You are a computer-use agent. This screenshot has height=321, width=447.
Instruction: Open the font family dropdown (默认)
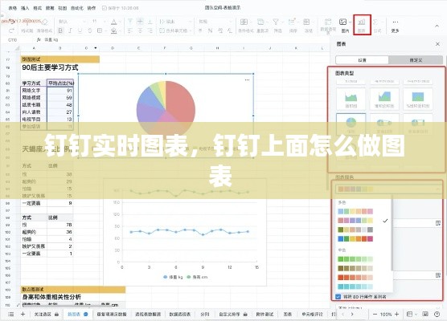72,22
